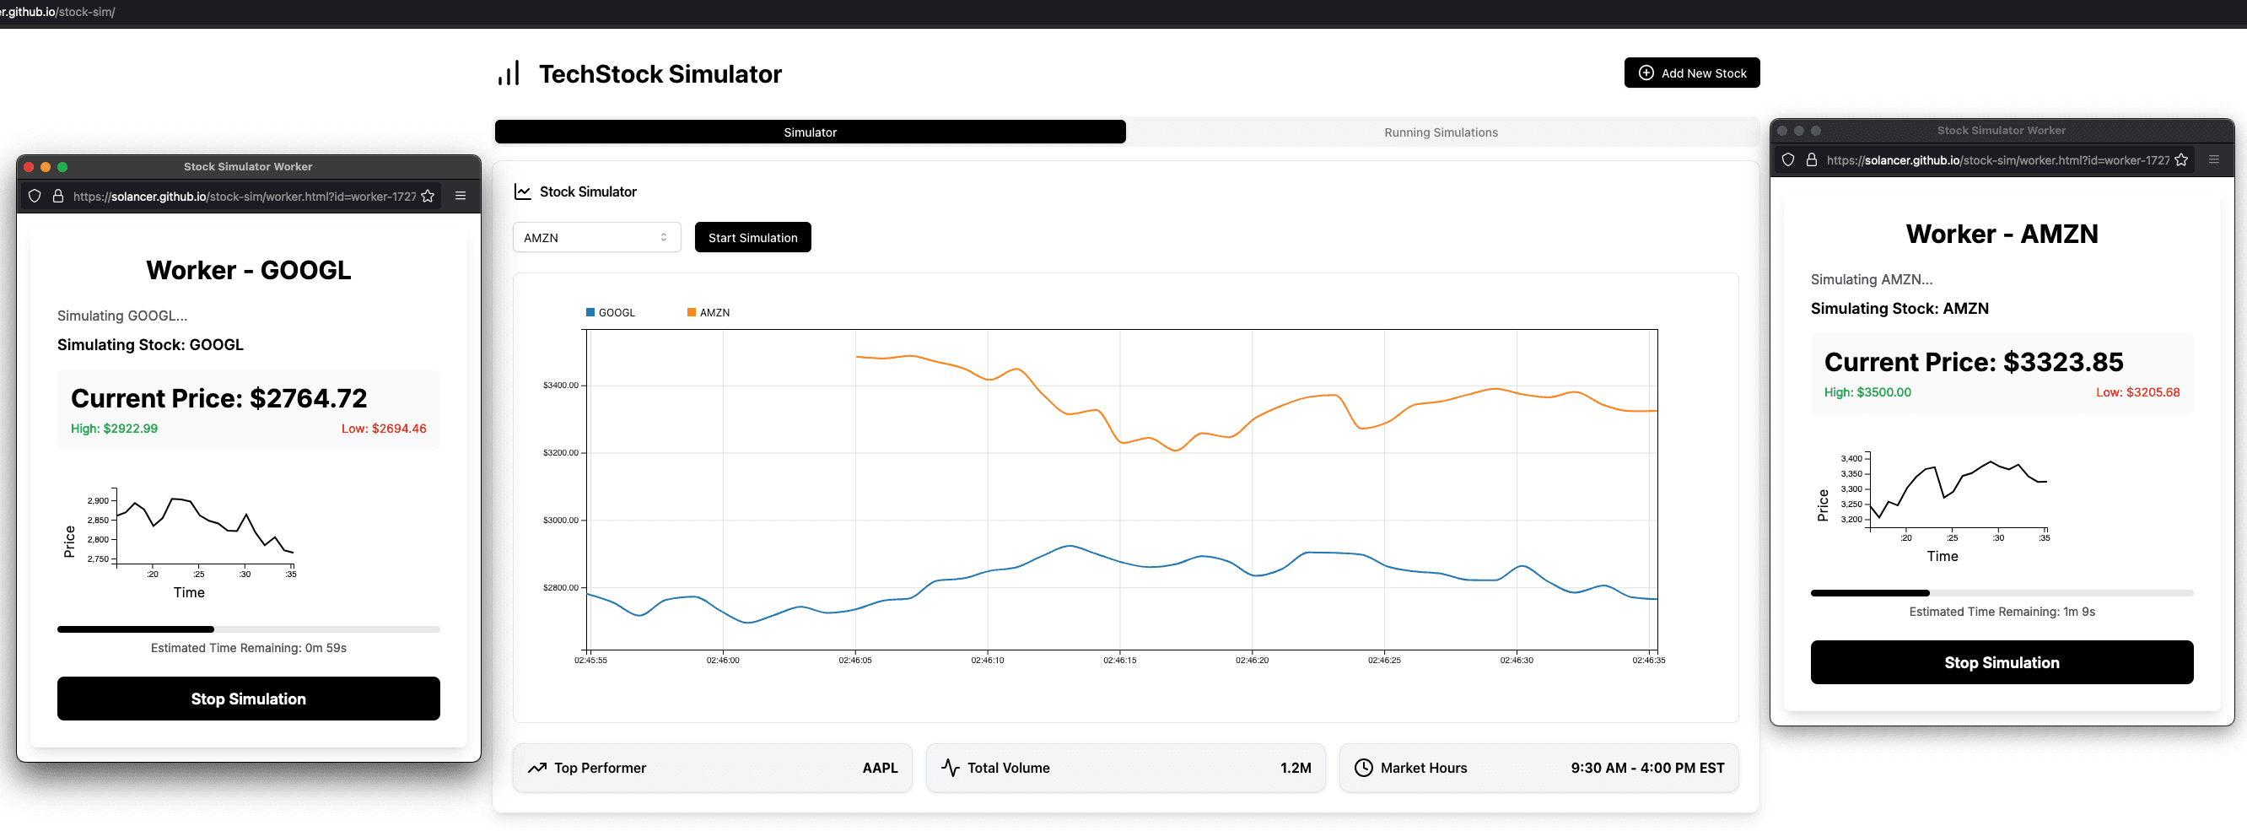Click the AMZN worker progress bar

2001,593
